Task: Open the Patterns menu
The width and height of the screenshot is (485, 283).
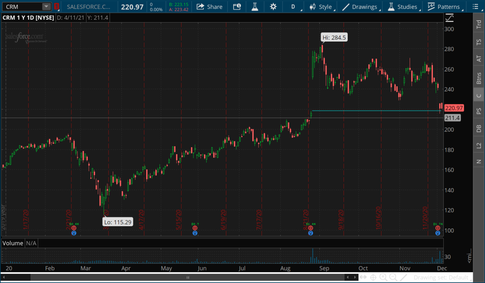Action: click(x=444, y=6)
